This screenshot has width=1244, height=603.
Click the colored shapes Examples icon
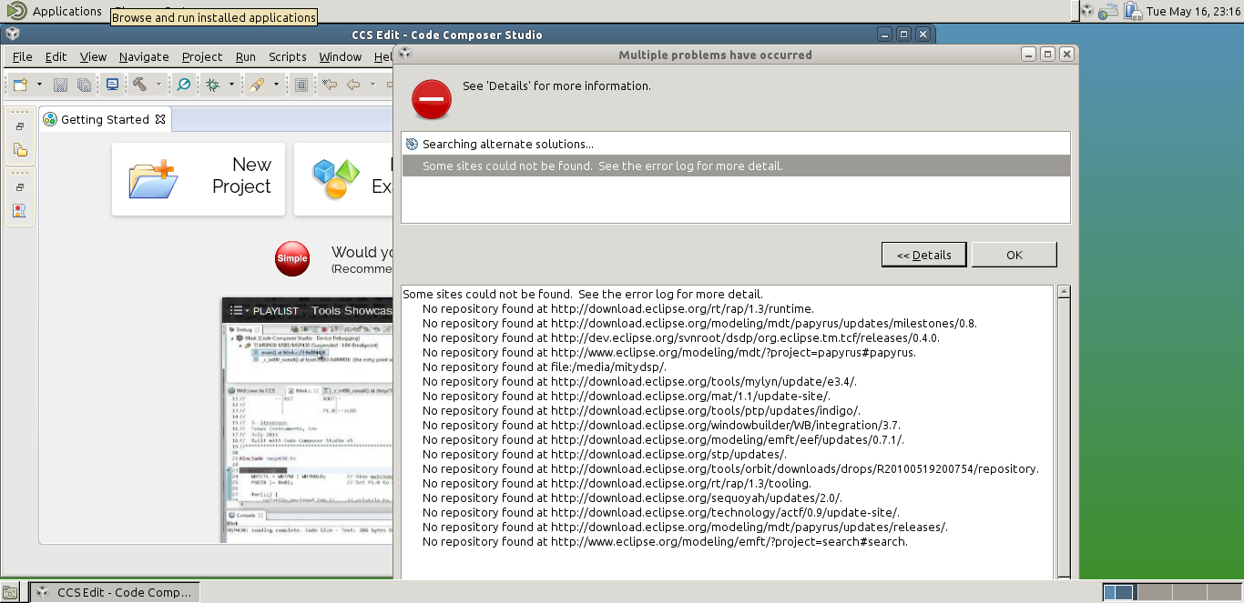[336, 179]
